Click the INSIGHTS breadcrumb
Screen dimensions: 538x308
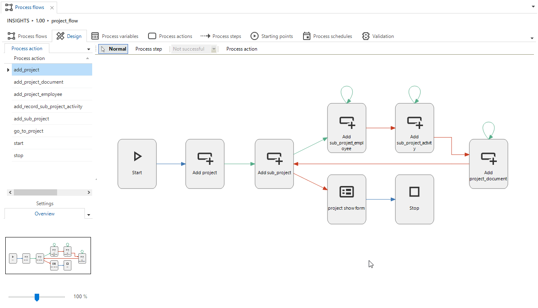click(18, 21)
